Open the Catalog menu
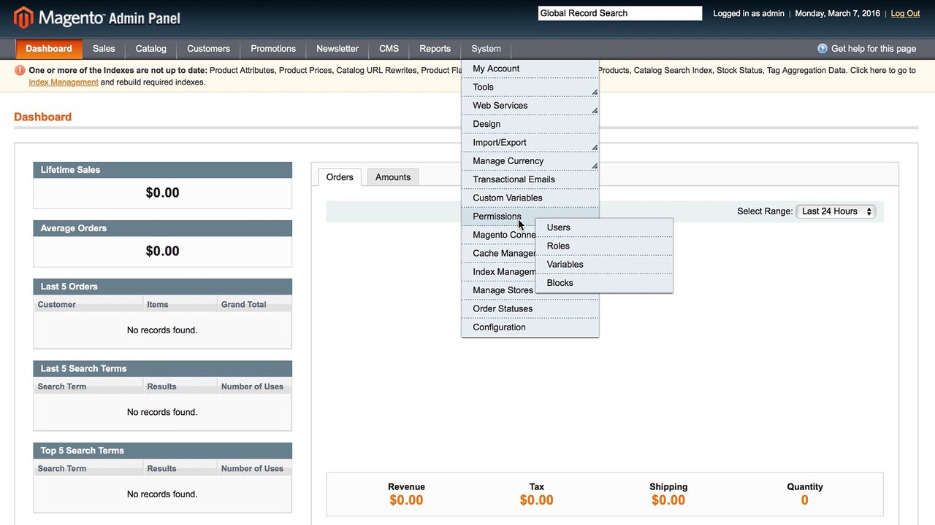The width and height of the screenshot is (935, 525). [151, 49]
